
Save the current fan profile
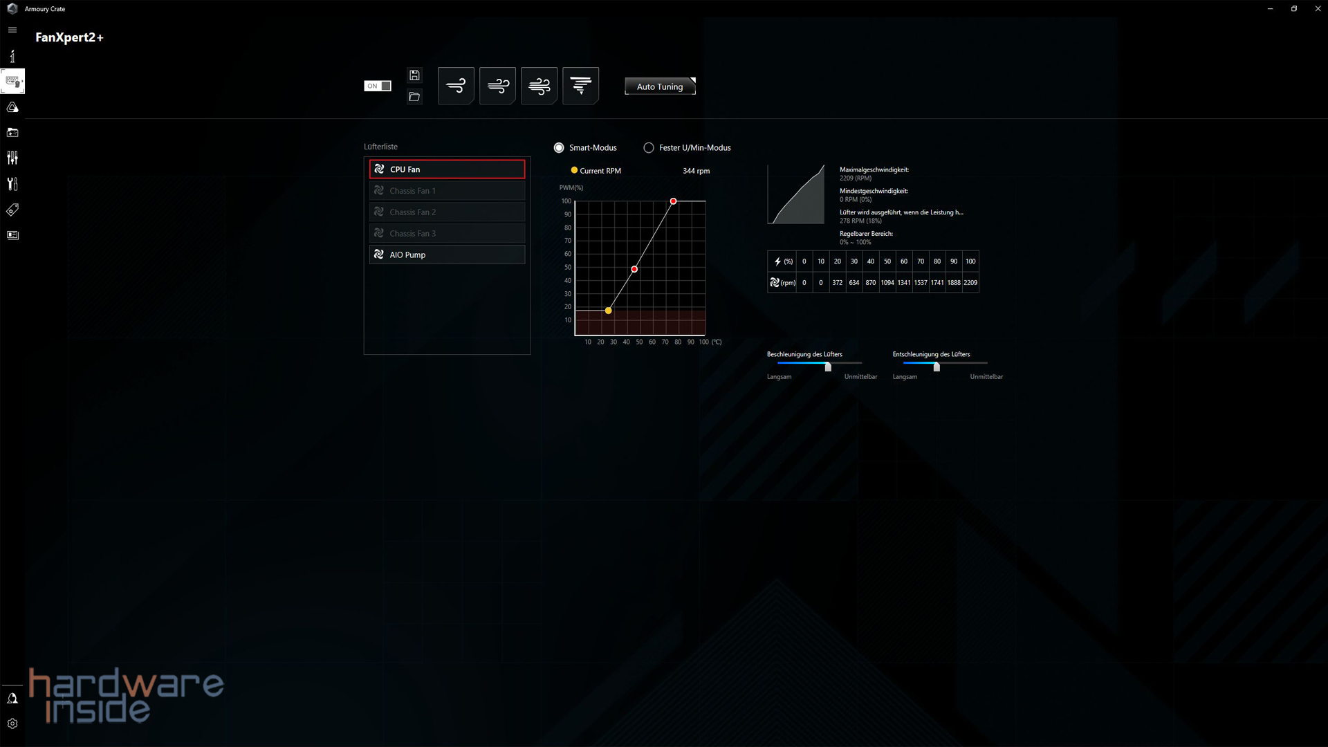pos(414,75)
